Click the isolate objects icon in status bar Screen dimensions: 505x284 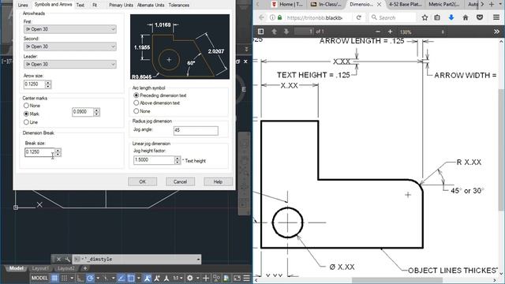216,278
